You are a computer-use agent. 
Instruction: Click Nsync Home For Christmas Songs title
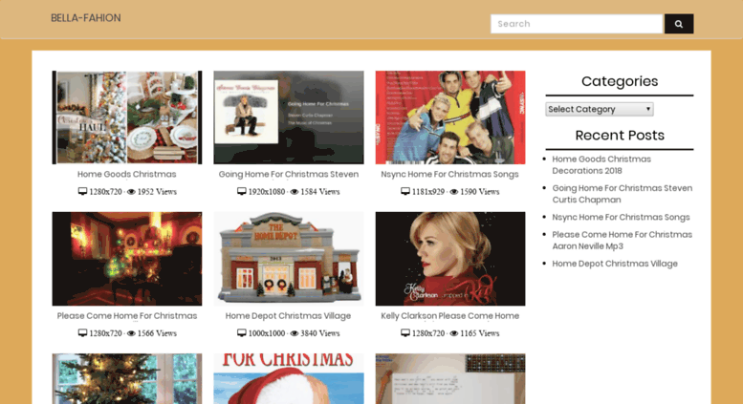449,174
